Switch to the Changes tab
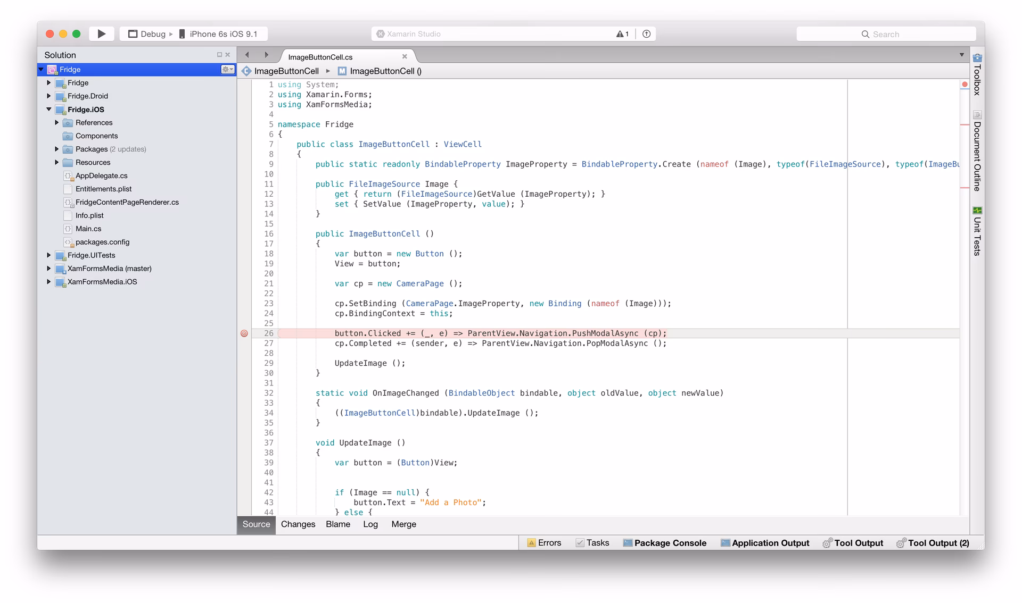1022x603 pixels. pyautogui.click(x=298, y=524)
